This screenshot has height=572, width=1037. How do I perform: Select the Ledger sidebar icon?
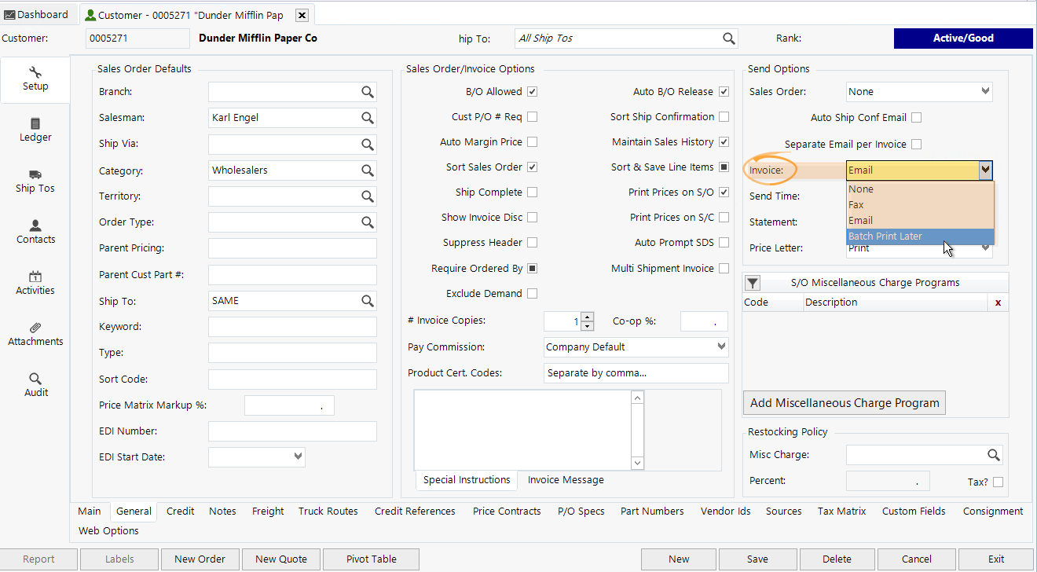(35, 129)
